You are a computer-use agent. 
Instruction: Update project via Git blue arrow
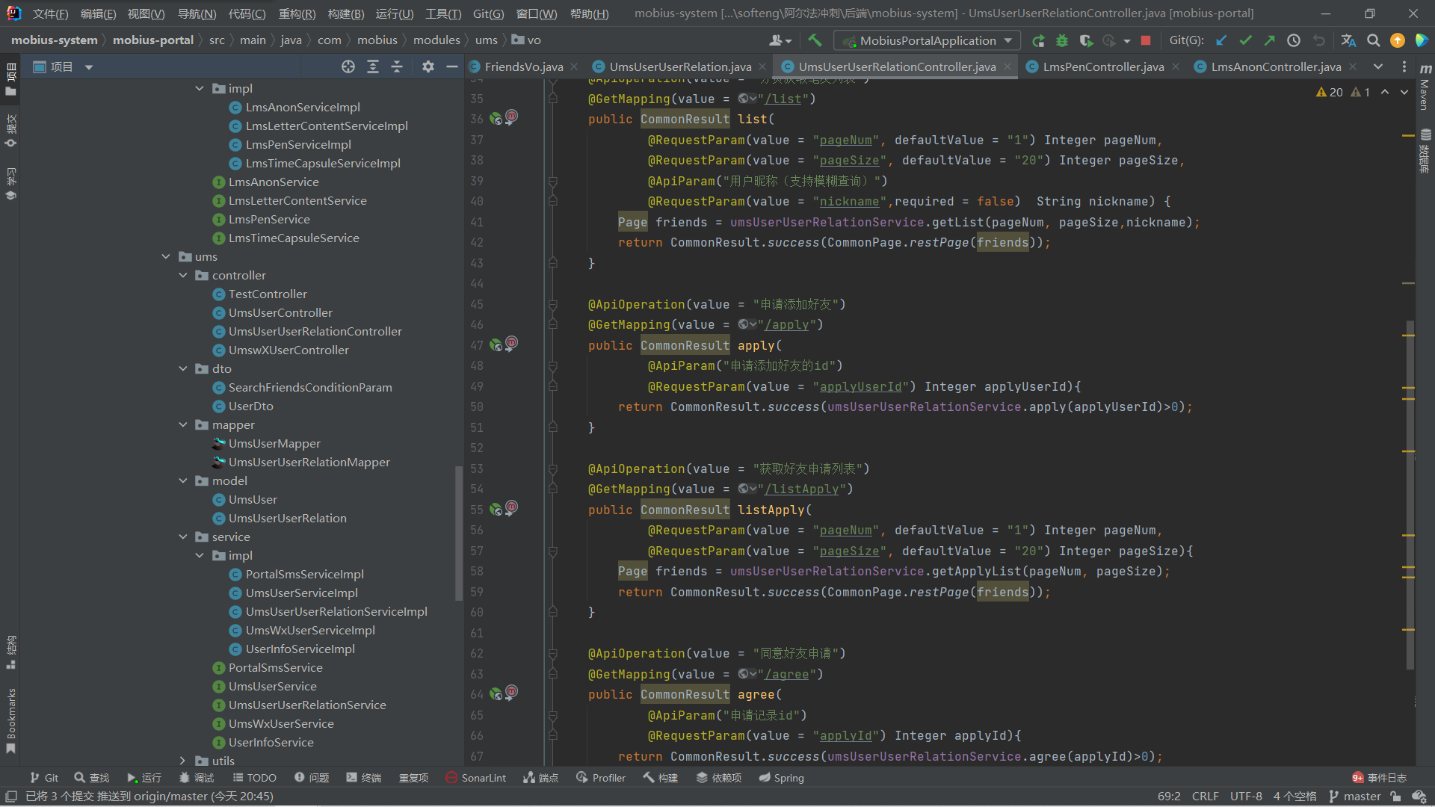click(1221, 40)
